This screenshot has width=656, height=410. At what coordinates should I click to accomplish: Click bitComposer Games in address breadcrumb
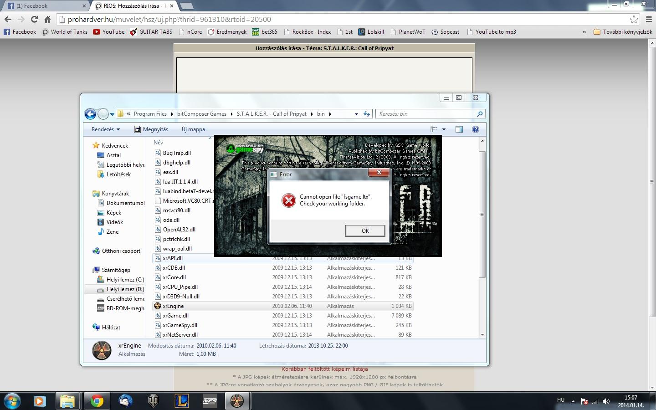coord(202,114)
